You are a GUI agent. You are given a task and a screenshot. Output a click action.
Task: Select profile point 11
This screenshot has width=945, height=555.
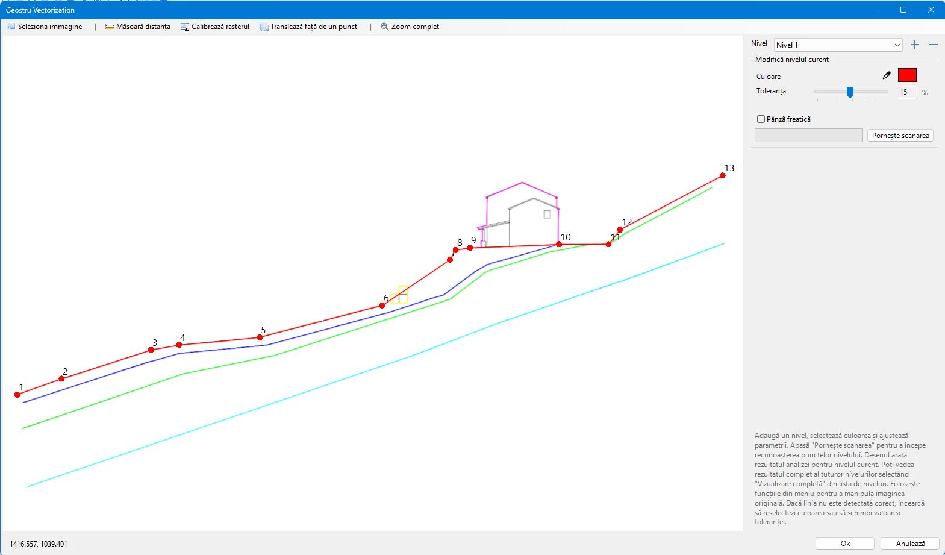(608, 244)
